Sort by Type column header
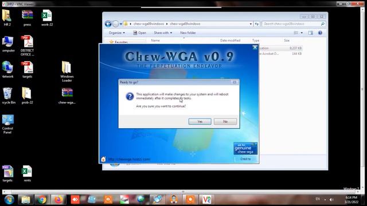This screenshot has height=206, width=367. point(256,41)
